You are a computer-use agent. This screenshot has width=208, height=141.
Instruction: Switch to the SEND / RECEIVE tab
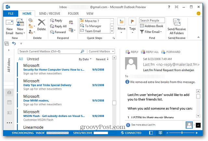click(49, 14)
